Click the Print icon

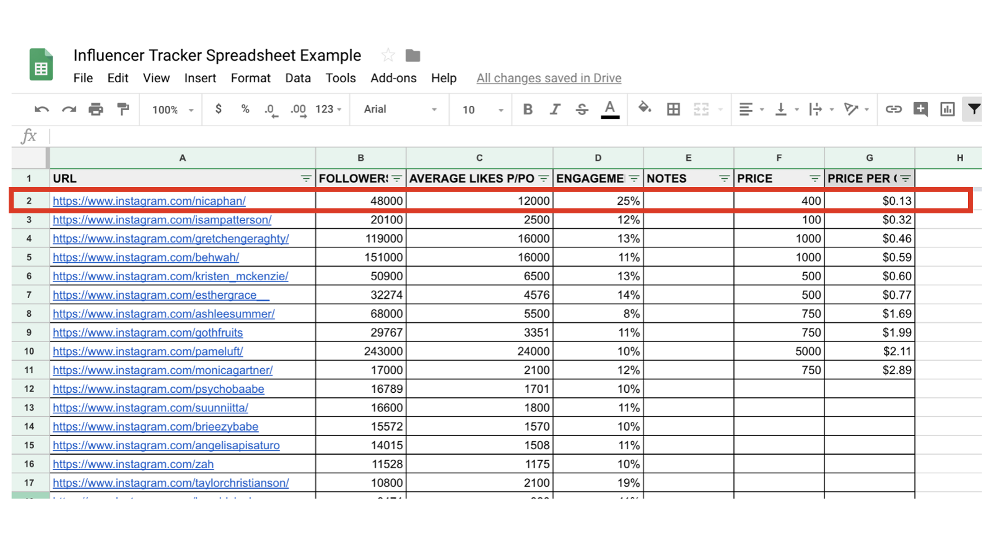pyautogui.click(x=95, y=110)
